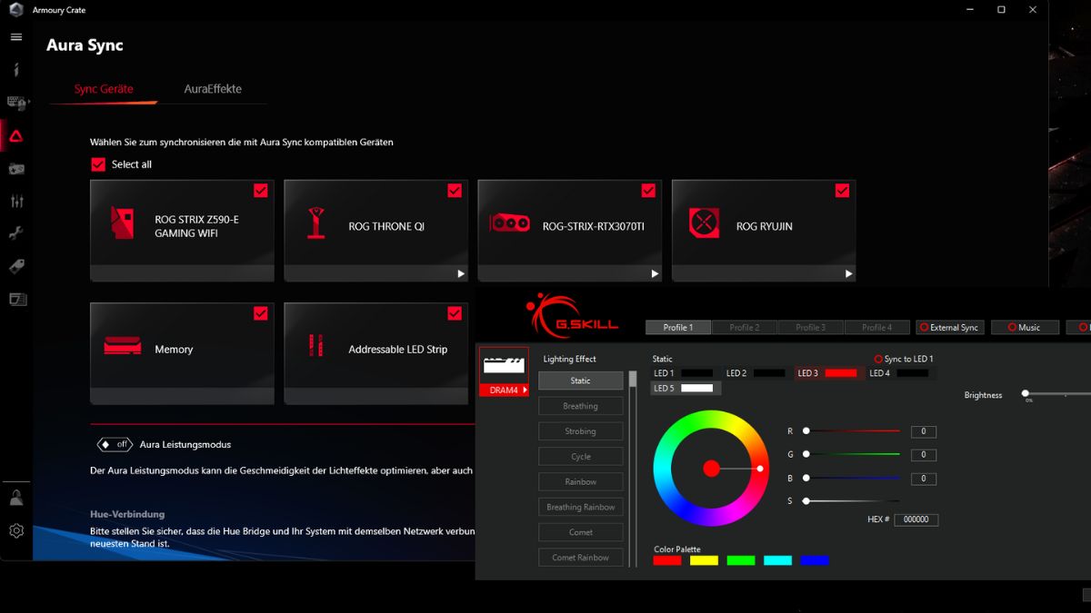
Task: Pick the yellow Color Palette swatch
Action: click(704, 560)
